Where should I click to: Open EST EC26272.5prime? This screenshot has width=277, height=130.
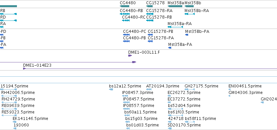184,93
